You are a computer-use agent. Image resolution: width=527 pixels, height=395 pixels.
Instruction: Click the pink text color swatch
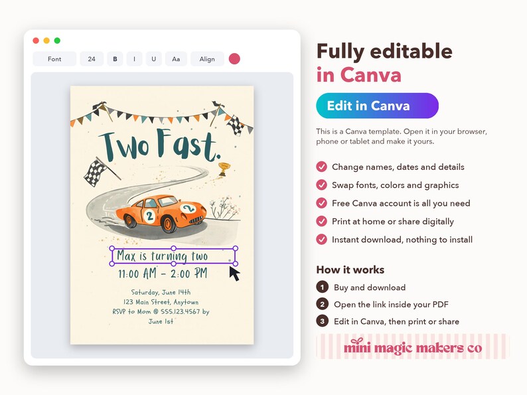234,59
